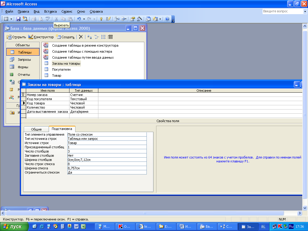Select Формы in the Объекты pane
The height and width of the screenshot is (231, 308).
tap(23, 67)
